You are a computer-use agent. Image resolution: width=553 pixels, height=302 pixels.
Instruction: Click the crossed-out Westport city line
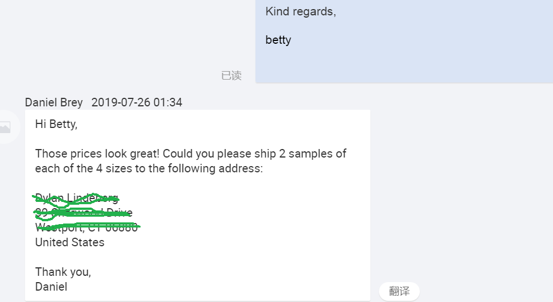coord(86,227)
